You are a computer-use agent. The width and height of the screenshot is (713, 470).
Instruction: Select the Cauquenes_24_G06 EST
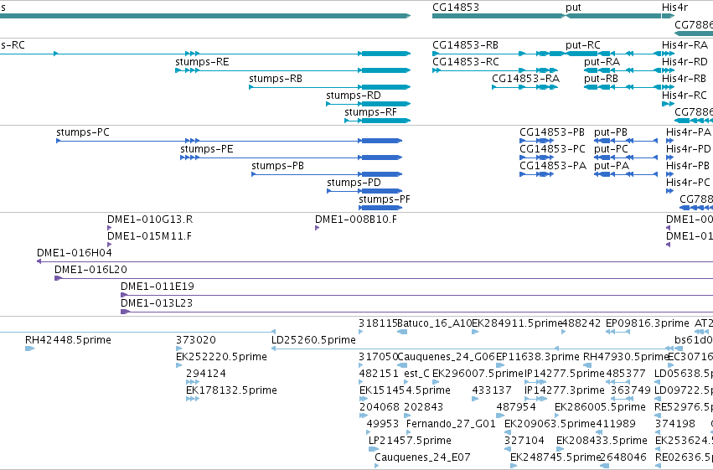pyautogui.click(x=402, y=365)
